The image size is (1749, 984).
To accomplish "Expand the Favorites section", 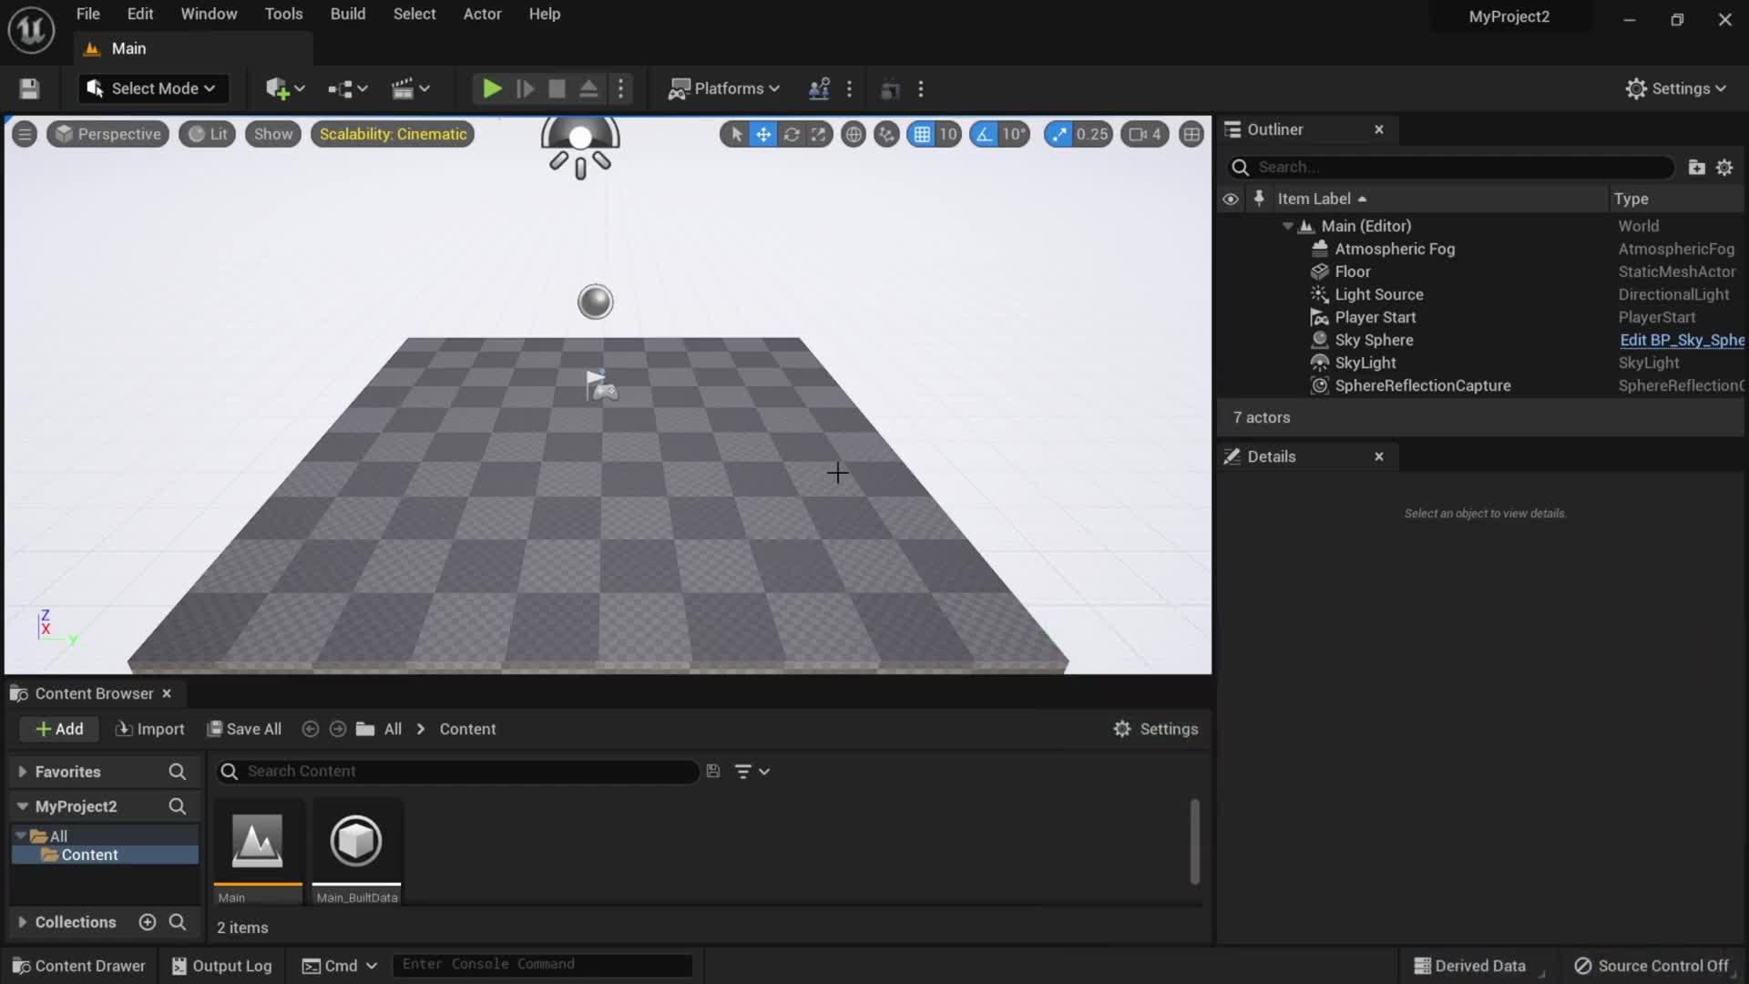I will click(22, 772).
